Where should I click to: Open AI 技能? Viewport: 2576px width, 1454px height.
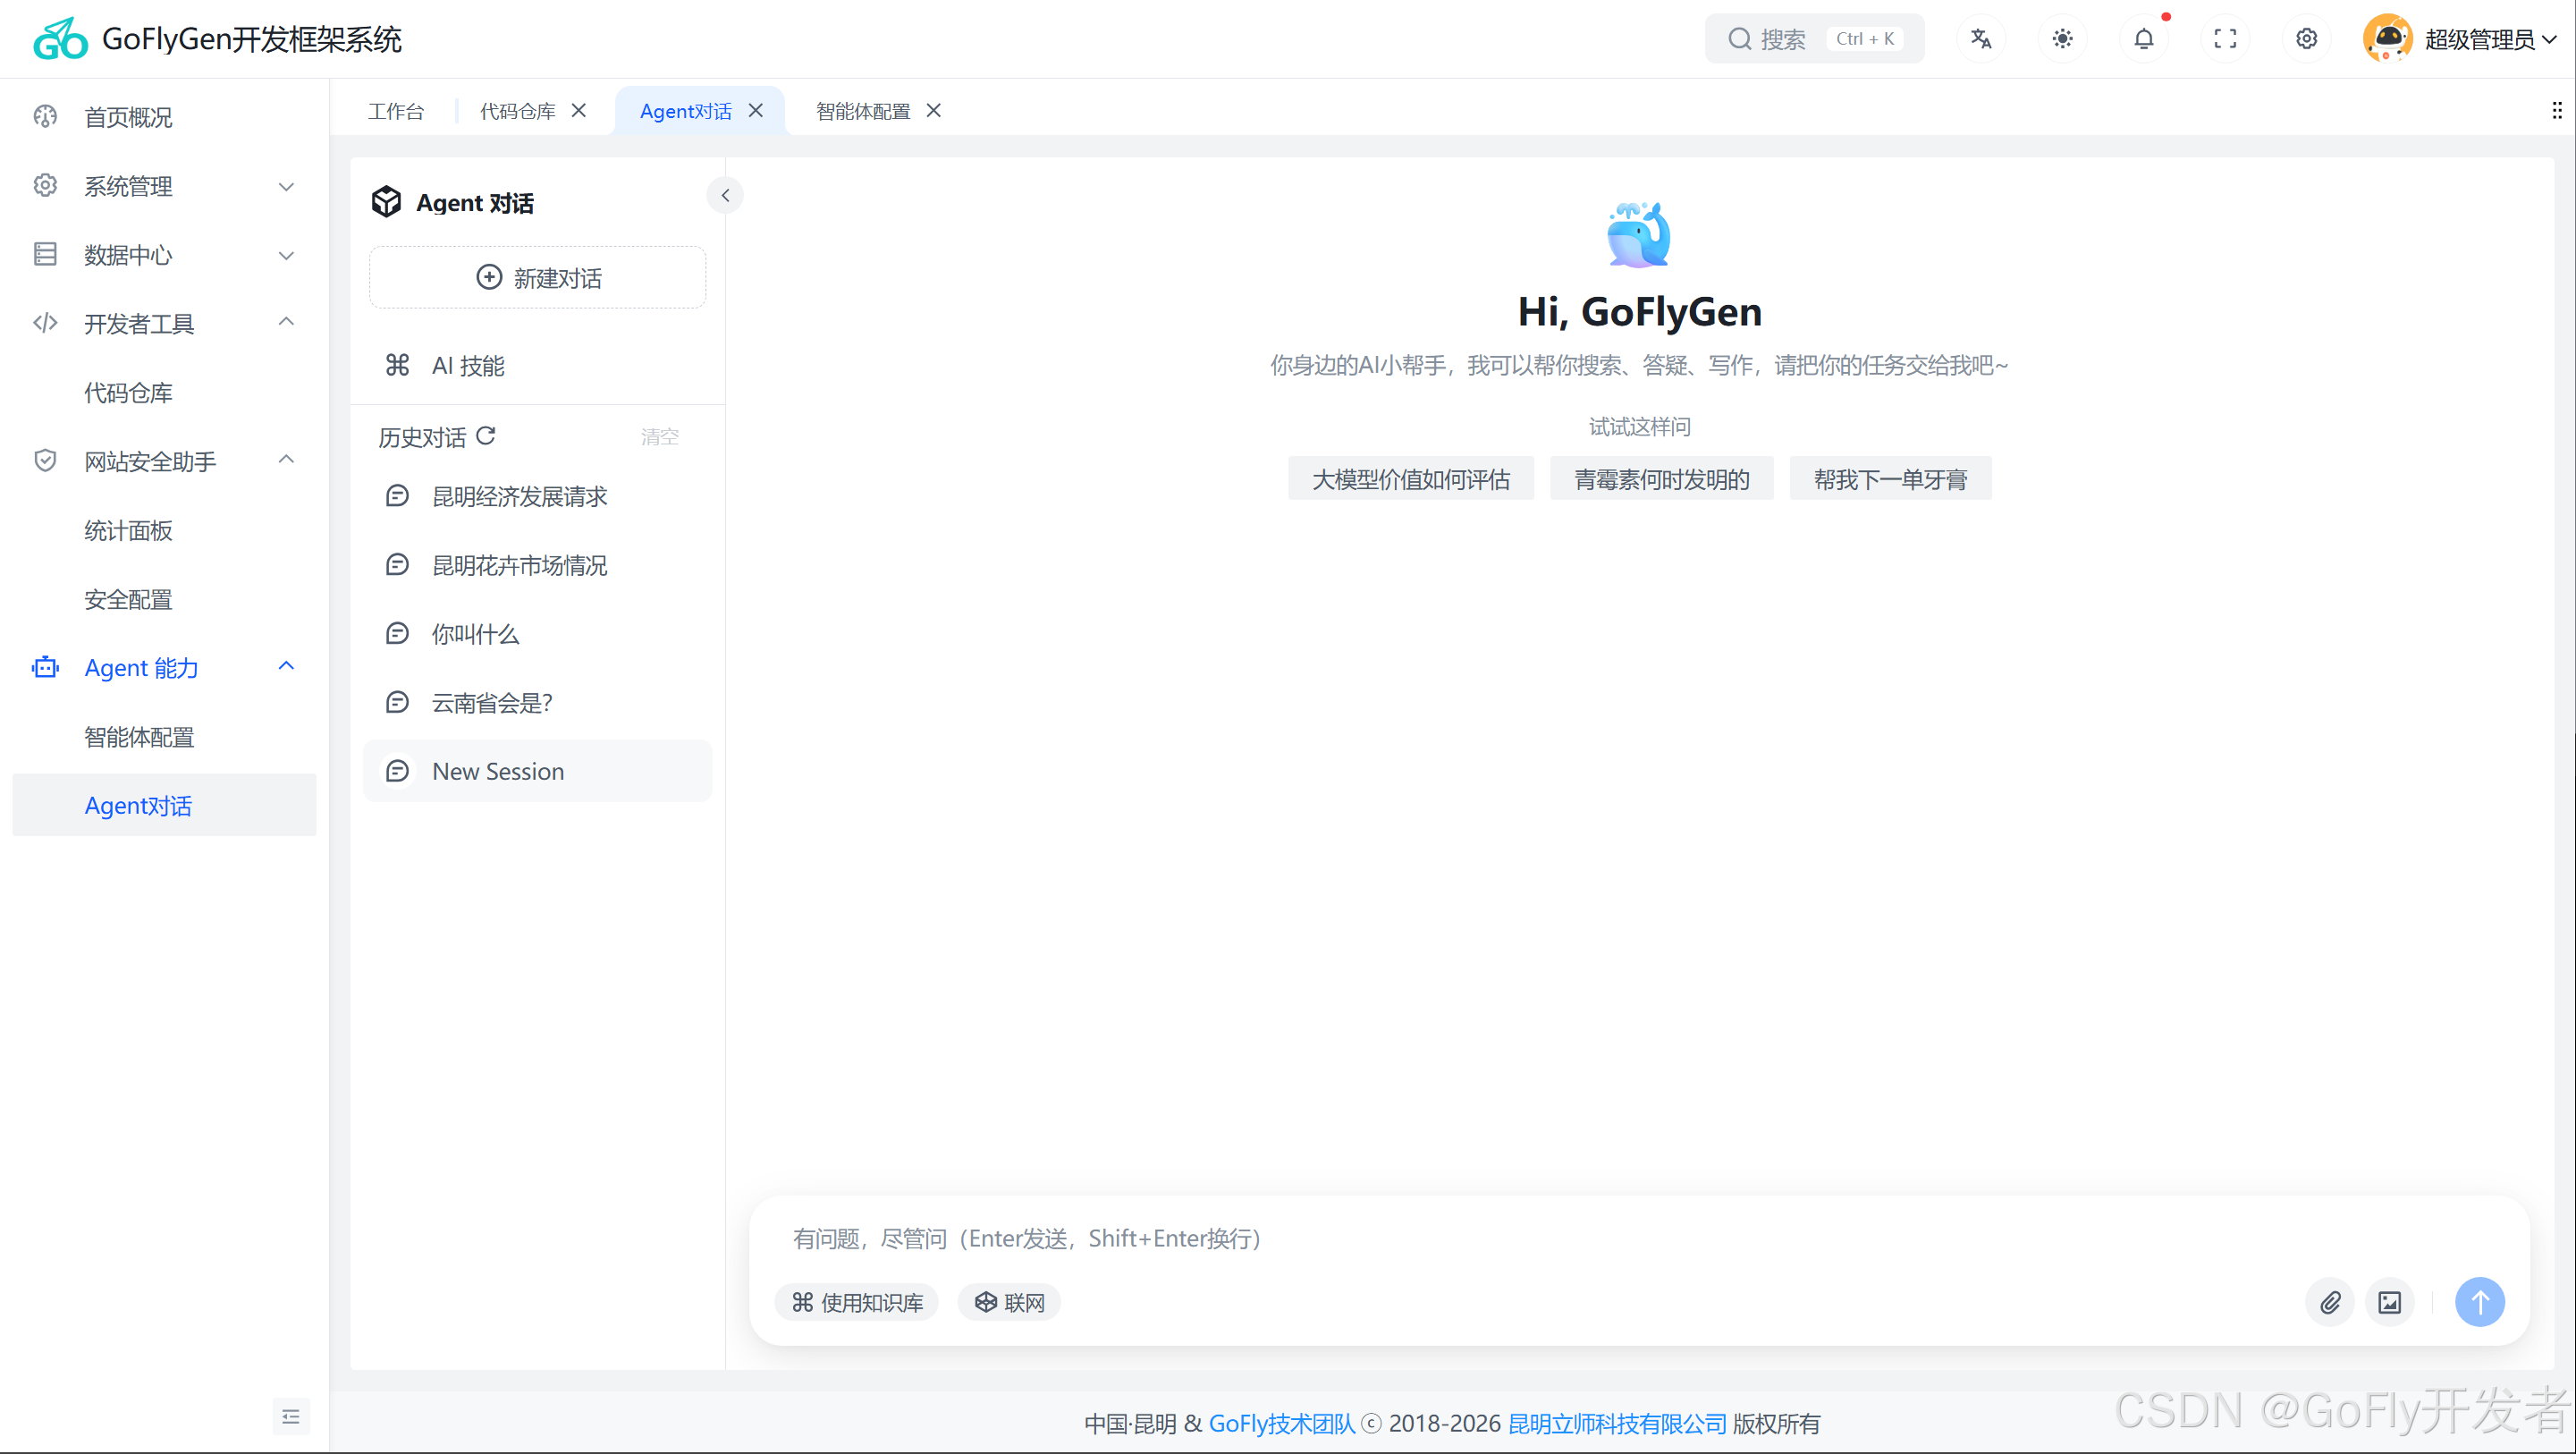[x=538, y=365]
